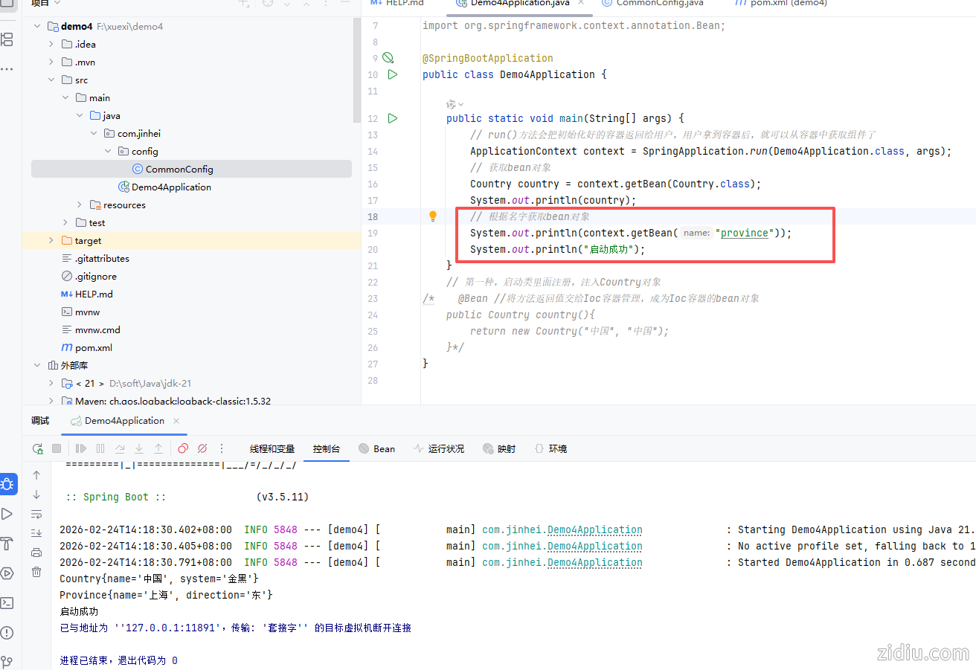This screenshot has width=976, height=670.
Task: Open the Terminal tool window icon
Action: (7, 603)
